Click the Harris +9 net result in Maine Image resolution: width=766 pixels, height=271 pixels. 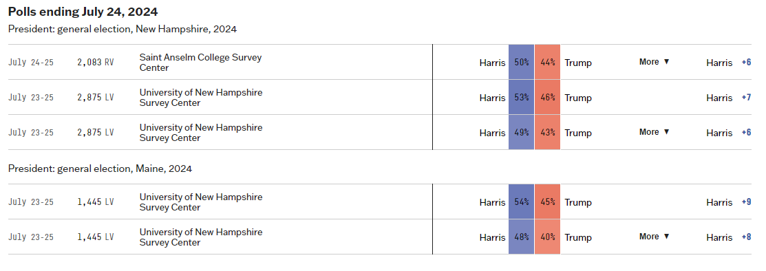coord(728,202)
